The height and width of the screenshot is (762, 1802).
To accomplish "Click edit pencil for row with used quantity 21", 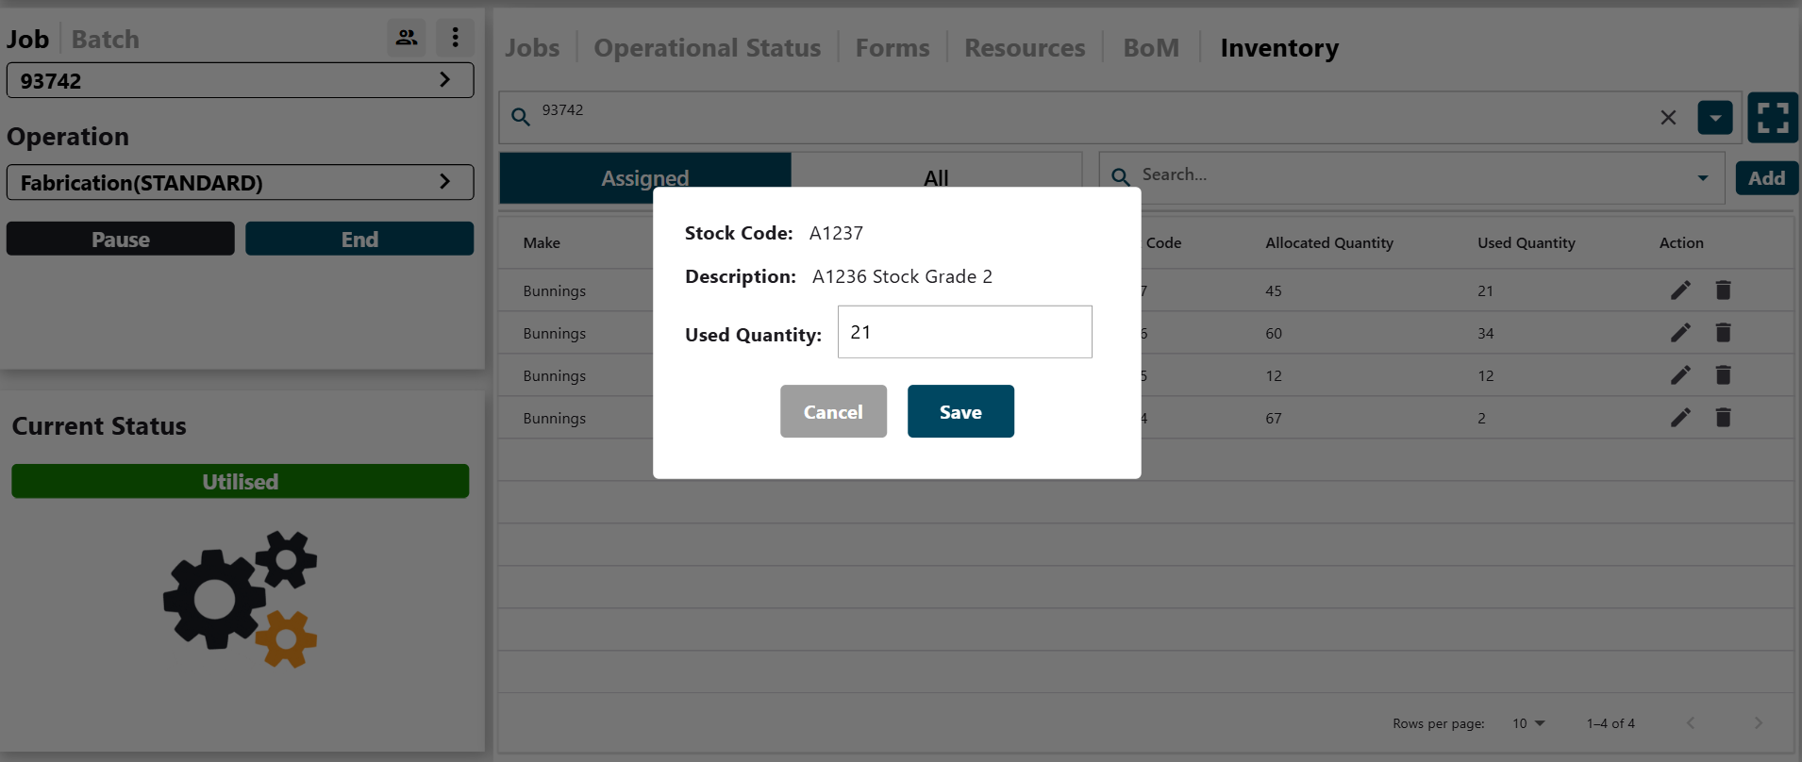I will click(x=1680, y=290).
